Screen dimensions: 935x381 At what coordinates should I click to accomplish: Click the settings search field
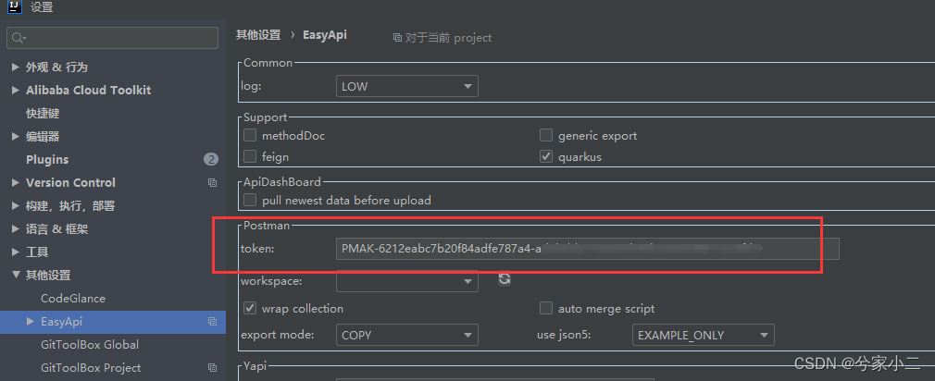pos(113,38)
